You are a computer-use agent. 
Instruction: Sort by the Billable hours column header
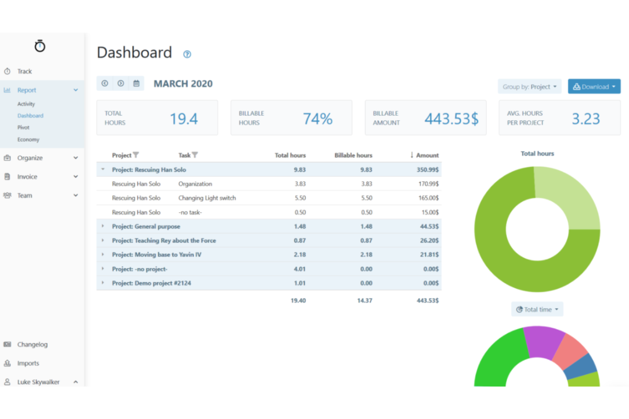[353, 155]
